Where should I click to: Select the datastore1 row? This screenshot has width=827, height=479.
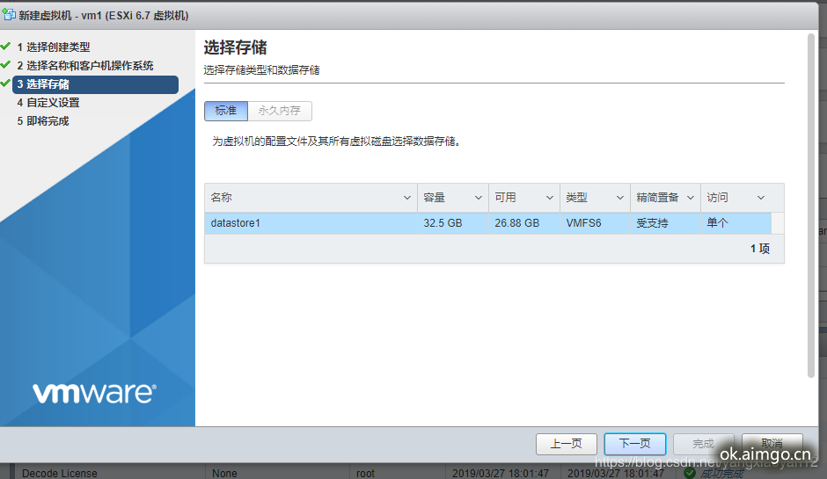(308, 223)
